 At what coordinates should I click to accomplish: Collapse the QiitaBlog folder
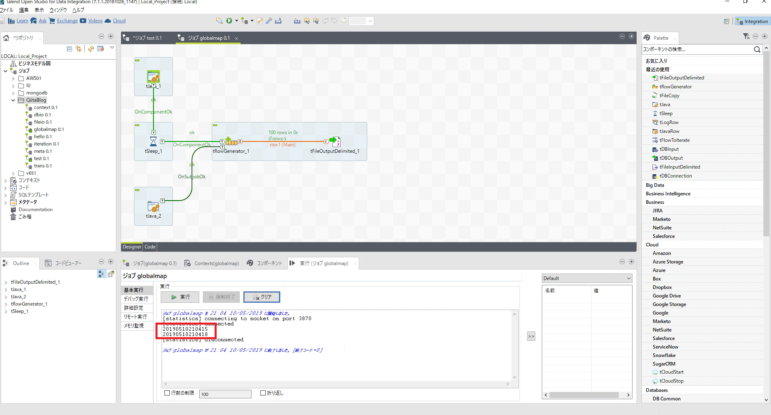point(13,100)
